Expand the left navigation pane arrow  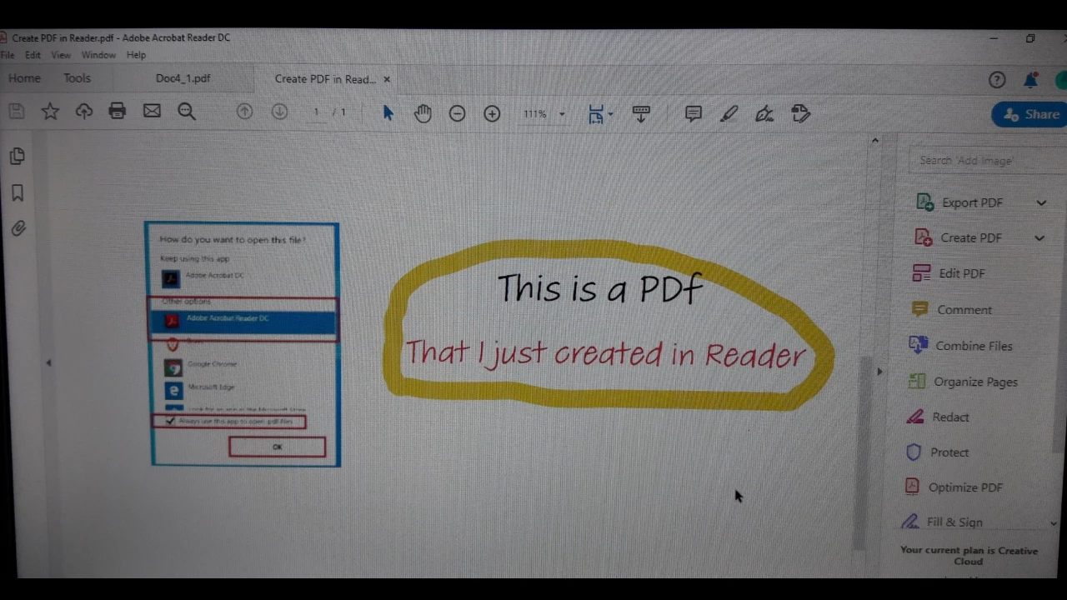(x=48, y=362)
